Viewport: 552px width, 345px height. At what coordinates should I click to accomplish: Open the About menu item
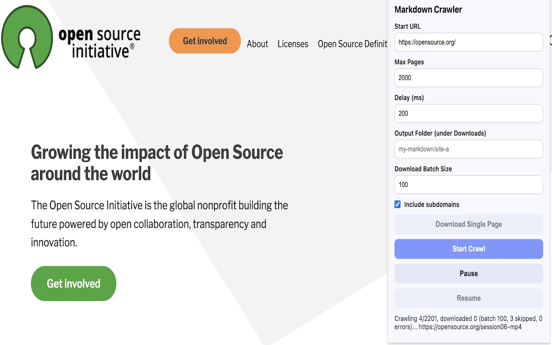(x=257, y=44)
